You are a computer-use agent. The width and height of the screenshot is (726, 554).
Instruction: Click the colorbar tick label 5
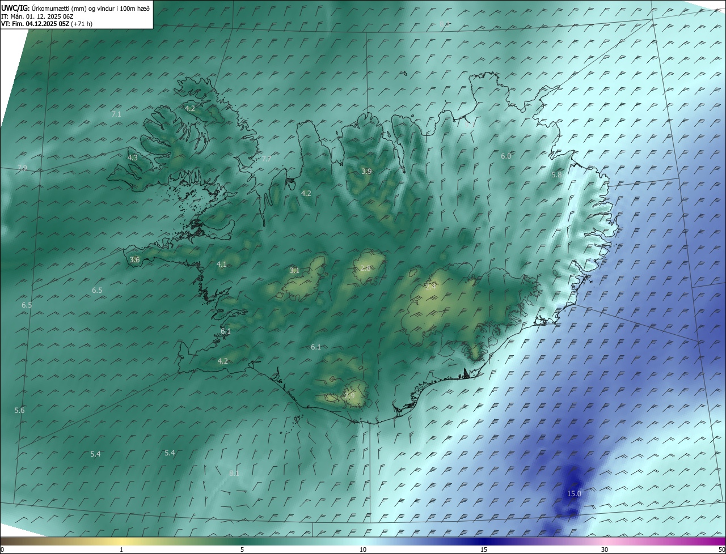(x=242, y=549)
